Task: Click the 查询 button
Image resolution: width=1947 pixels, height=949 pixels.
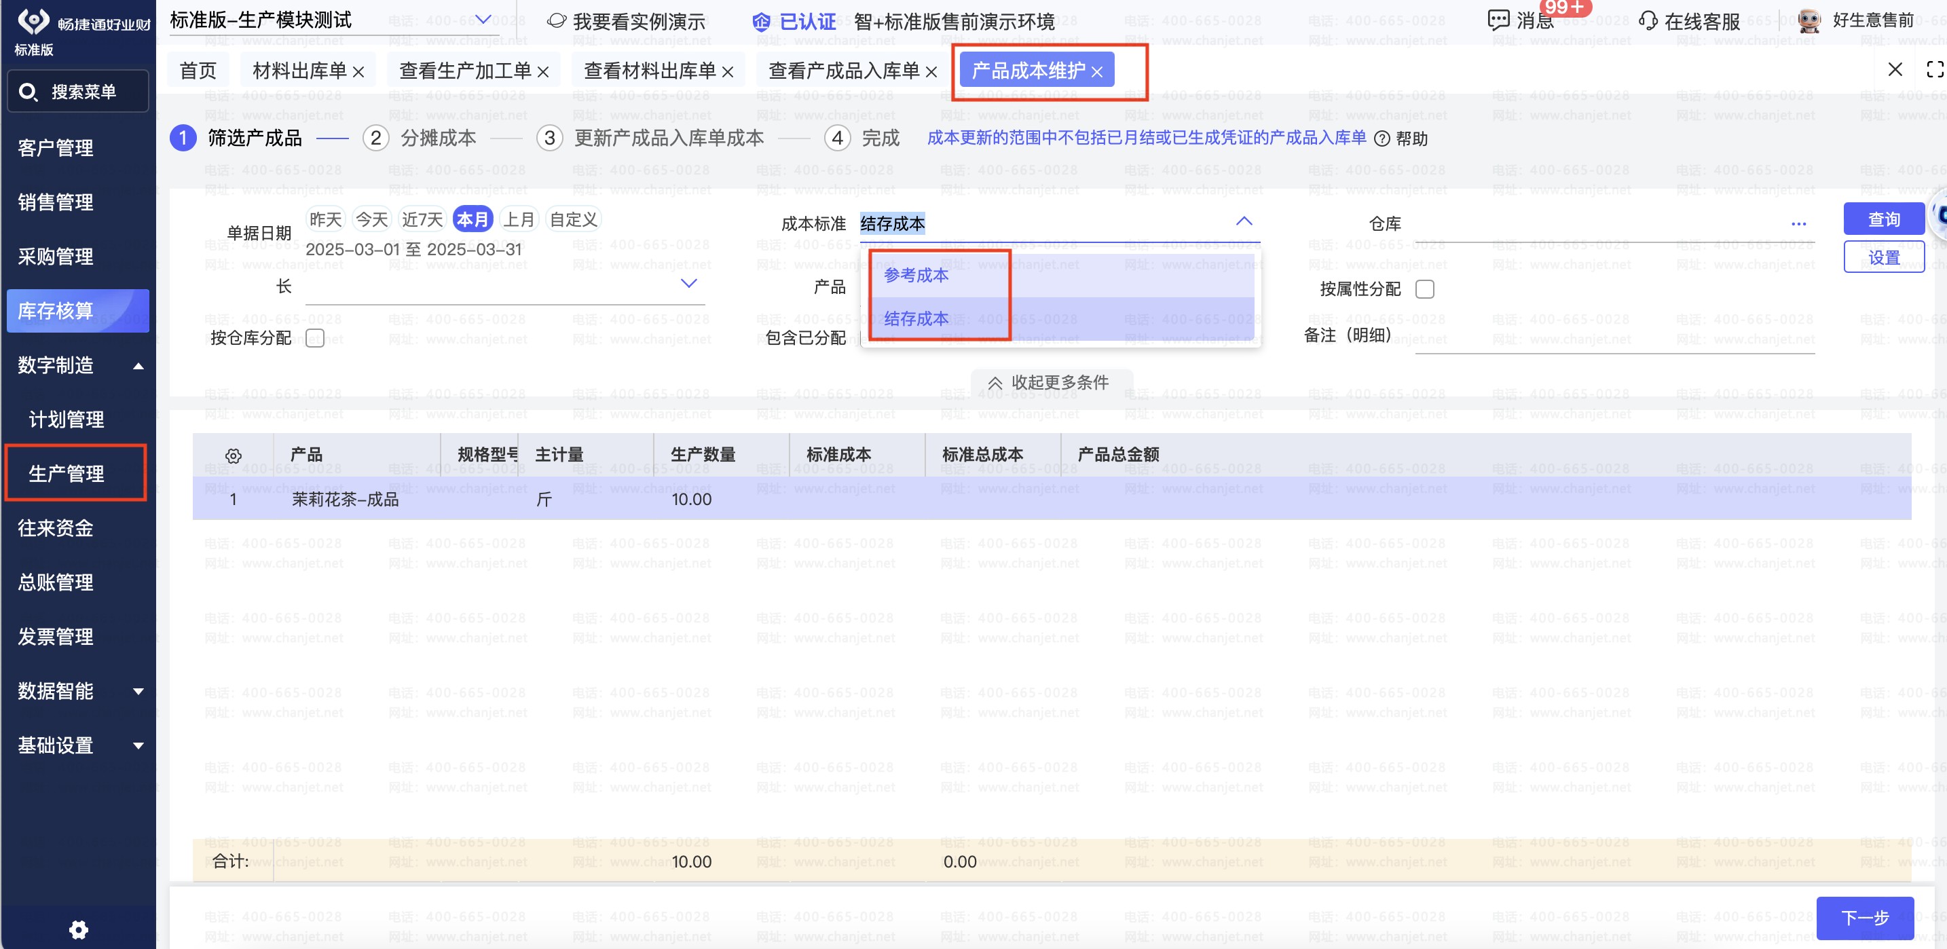Action: (1883, 220)
